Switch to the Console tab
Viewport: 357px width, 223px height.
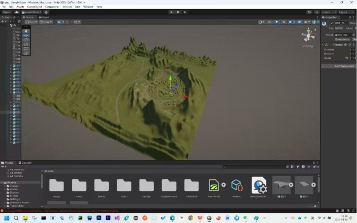[x=26, y=162]
